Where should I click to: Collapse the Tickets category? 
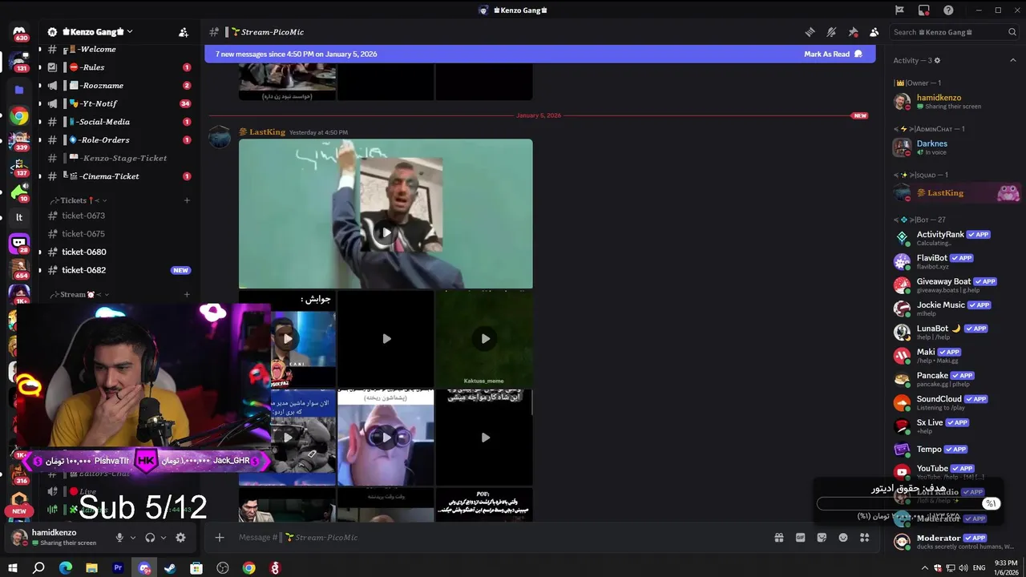pos(79,200)
